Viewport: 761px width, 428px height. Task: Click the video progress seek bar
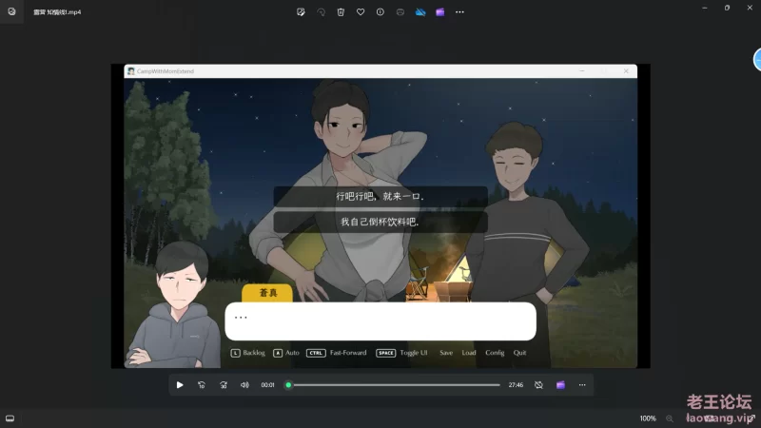pos(394,385)
